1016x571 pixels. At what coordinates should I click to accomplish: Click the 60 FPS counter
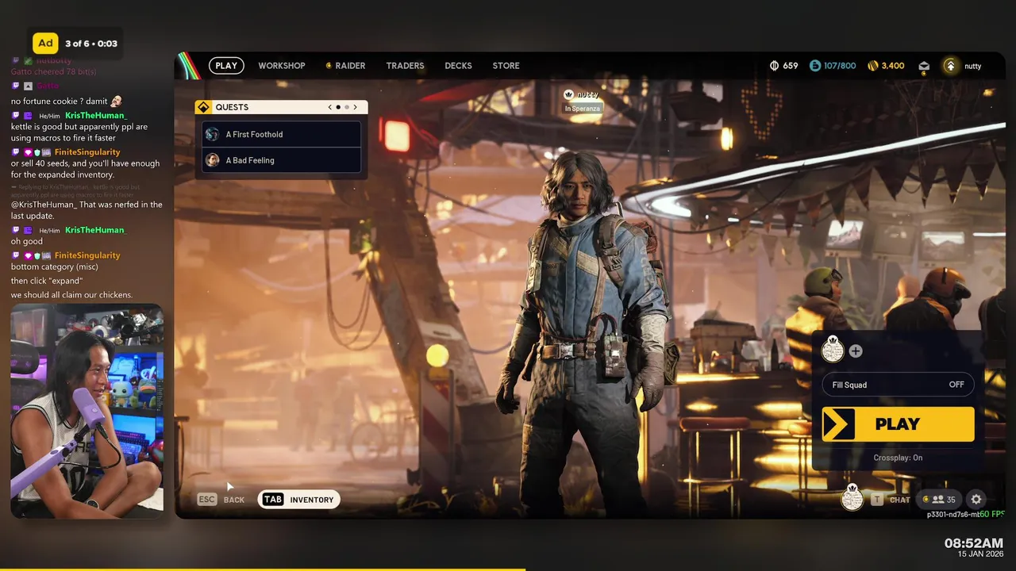click(991, 514)
